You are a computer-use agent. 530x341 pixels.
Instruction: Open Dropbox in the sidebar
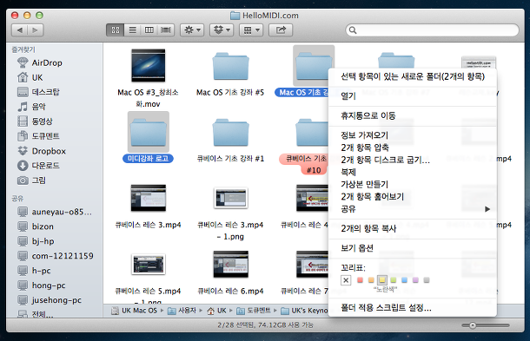click(42, 151)
